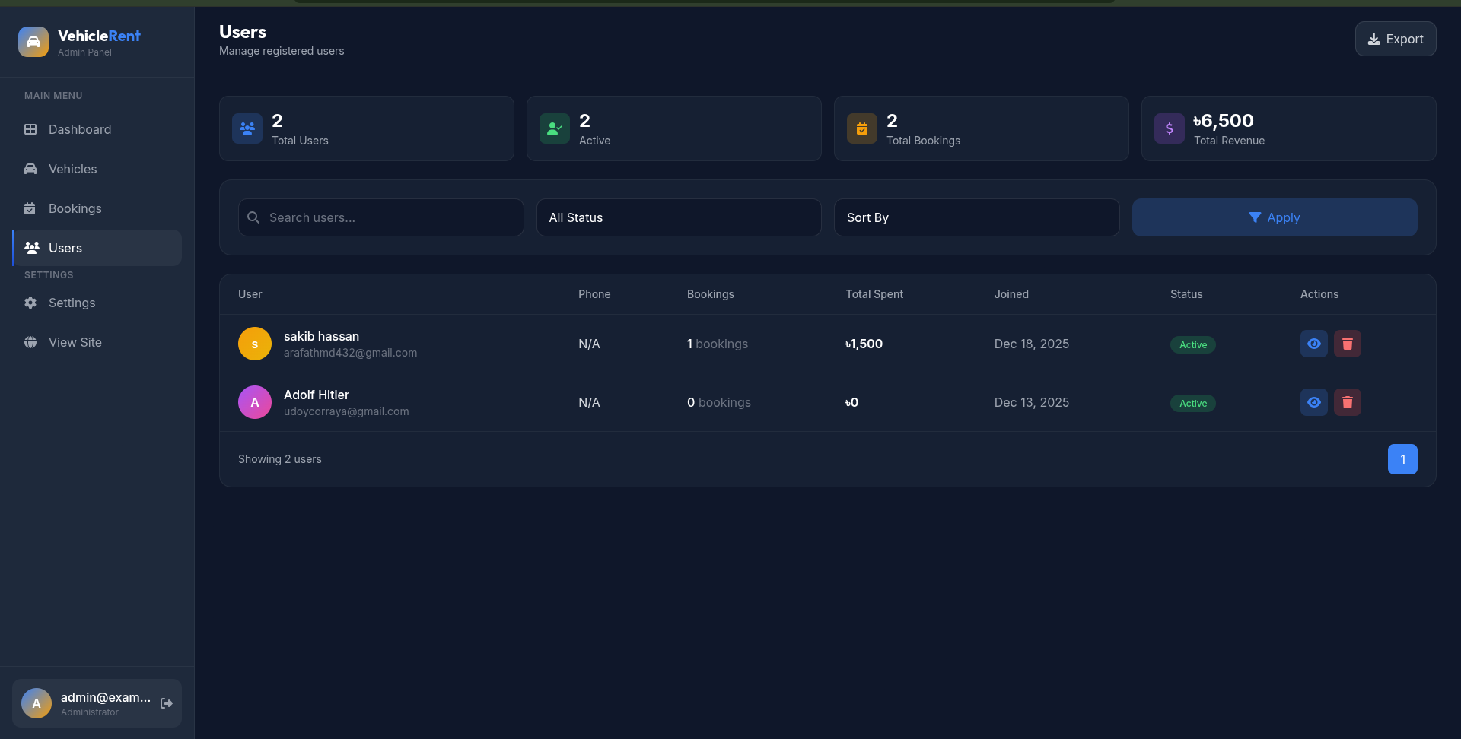The height and width of the screenshot is (739, 1461).
Task: Click the globe icon next to View Site
Action: tap(30, 342)
